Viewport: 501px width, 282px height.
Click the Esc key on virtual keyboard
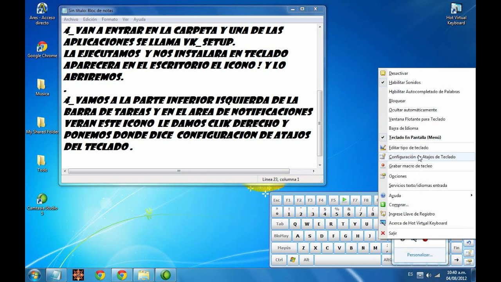click(x=277, y=200)
